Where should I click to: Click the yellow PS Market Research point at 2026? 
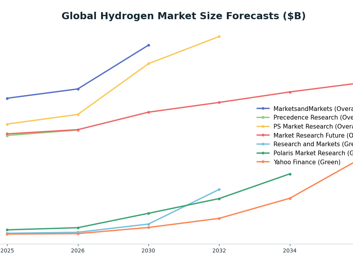[x=78, y=114]
